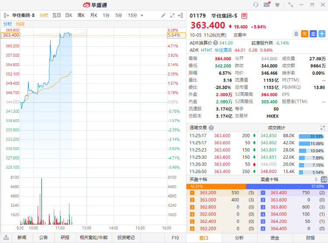Switch to the 1分 one-minute chart
This screenshot has width=328, height=243.
tap(106, 15)
